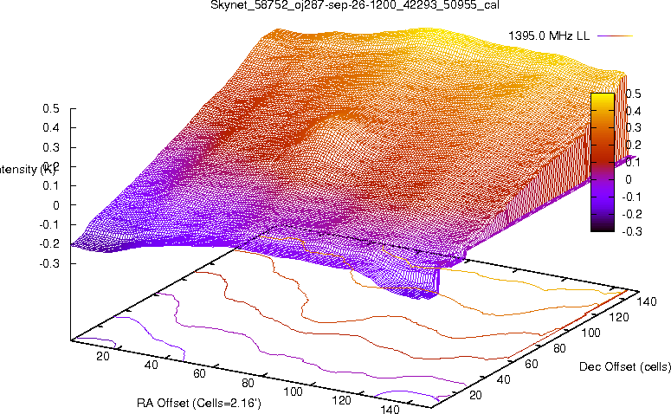This screenshot has height=414, width=671.
Task: Click the plot title Skynet_58752_oj287-sep-26-1200_42293_50955_cal
Action: [355, 5]
